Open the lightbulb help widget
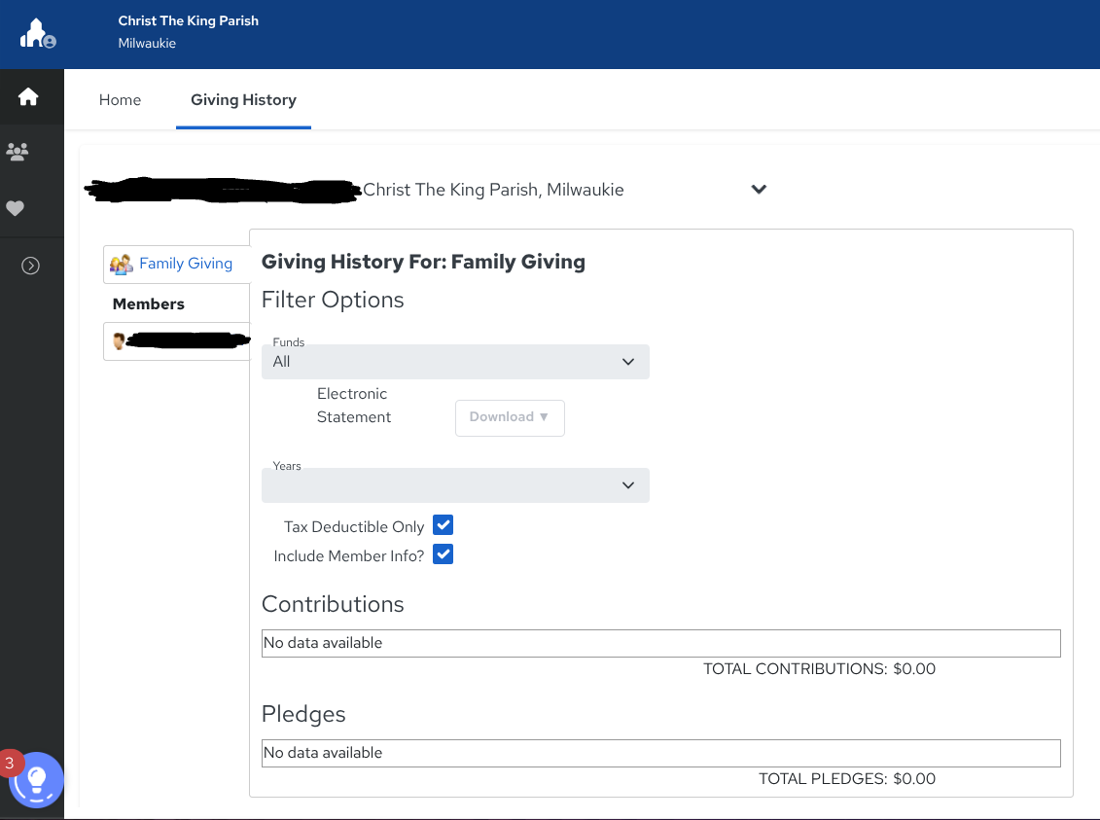1100x820 pixels. click(37, 780)
